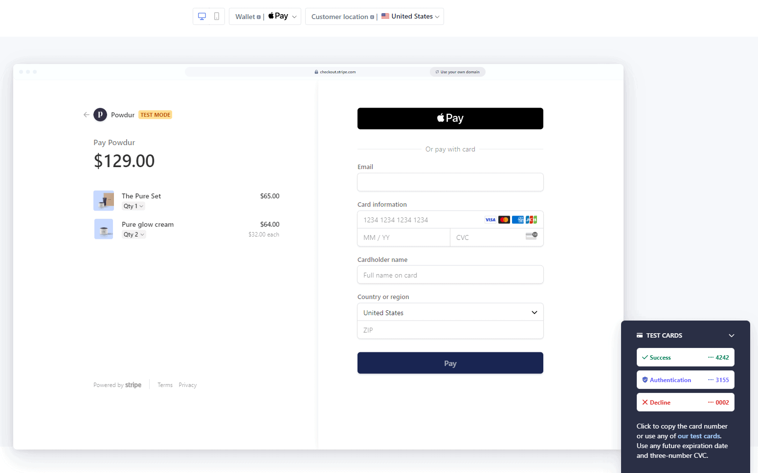This screenshot has height=473, width=758.
Task: Collapse the TEST CARDS panel
Action: click(731, 335)
